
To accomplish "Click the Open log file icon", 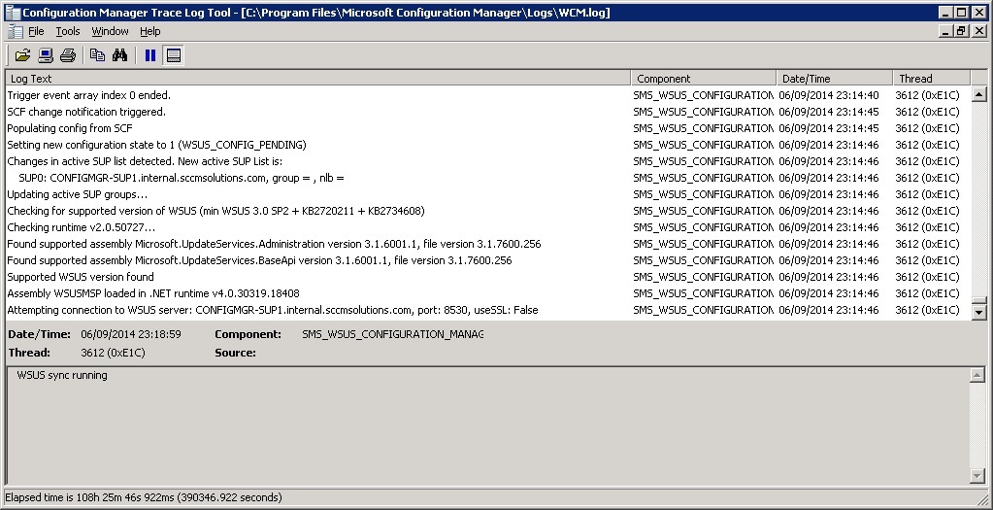I will (22, 55).
